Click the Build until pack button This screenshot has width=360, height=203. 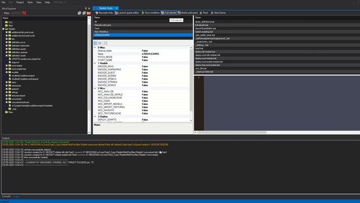187,13
